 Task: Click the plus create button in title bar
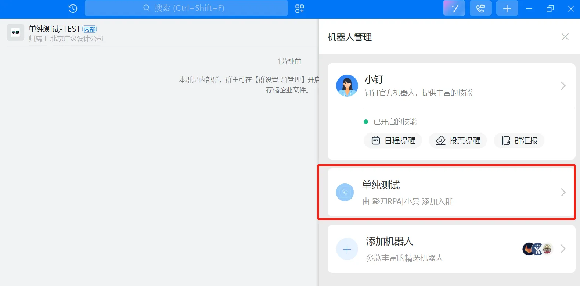tap(507, 8)
